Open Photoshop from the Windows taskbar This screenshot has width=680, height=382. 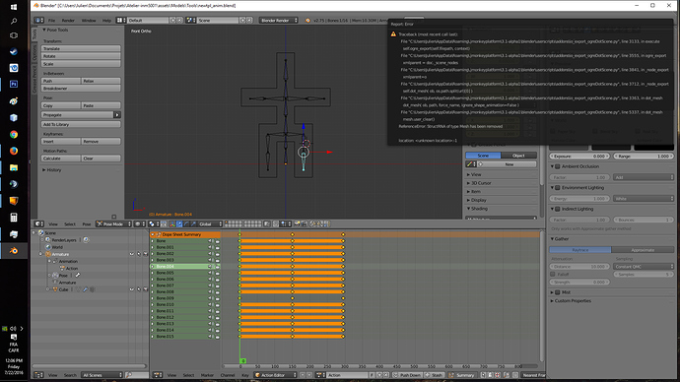[14, 84]
